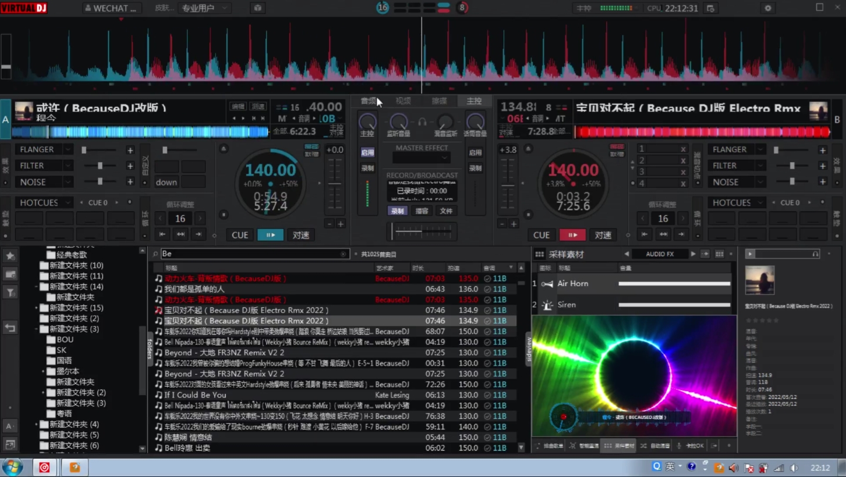
Task: Toggle 启用 button in left mixer column
Action: [x=367, y=152]
